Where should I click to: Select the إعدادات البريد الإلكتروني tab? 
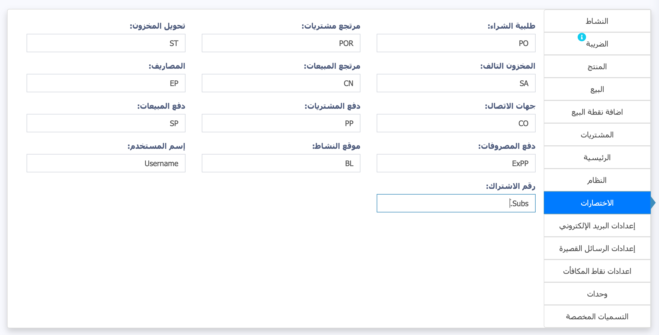click(x=597, y=226)
